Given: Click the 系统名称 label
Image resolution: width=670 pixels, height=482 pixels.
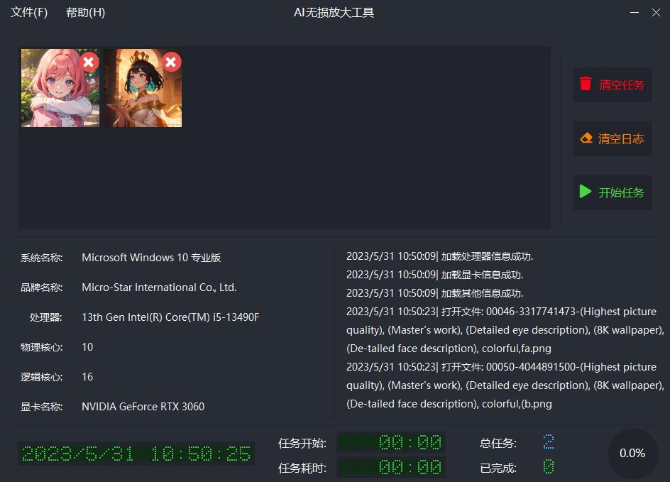Looking at the screenshot, I should 41,258.
